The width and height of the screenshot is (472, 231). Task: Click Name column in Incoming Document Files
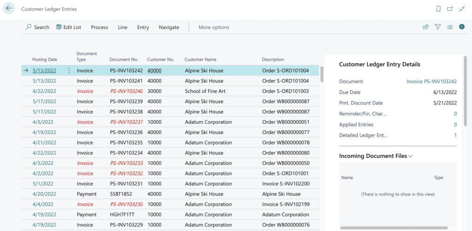pos(347,178)
